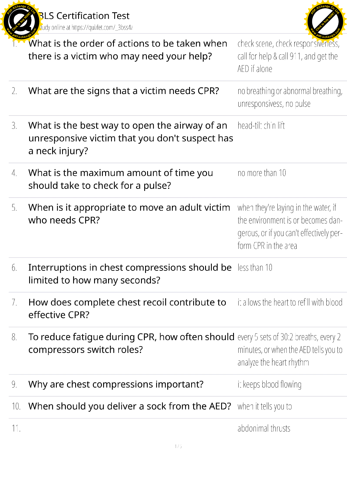Image resolution: width=347 pixels, height=490 pixels.
Task: Click the question about moving an adult victim
Action: 129,214
